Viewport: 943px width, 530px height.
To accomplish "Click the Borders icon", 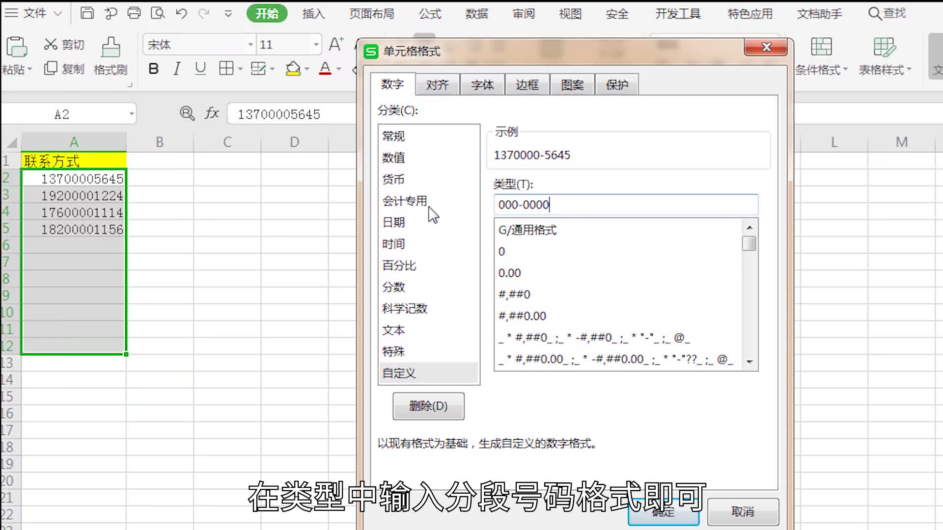I will pyautogui.click(x=226, y=68).
